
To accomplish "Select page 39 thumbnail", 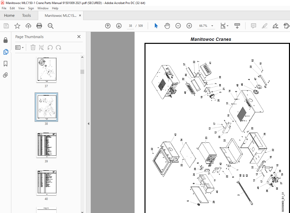I will click(46, 145).
